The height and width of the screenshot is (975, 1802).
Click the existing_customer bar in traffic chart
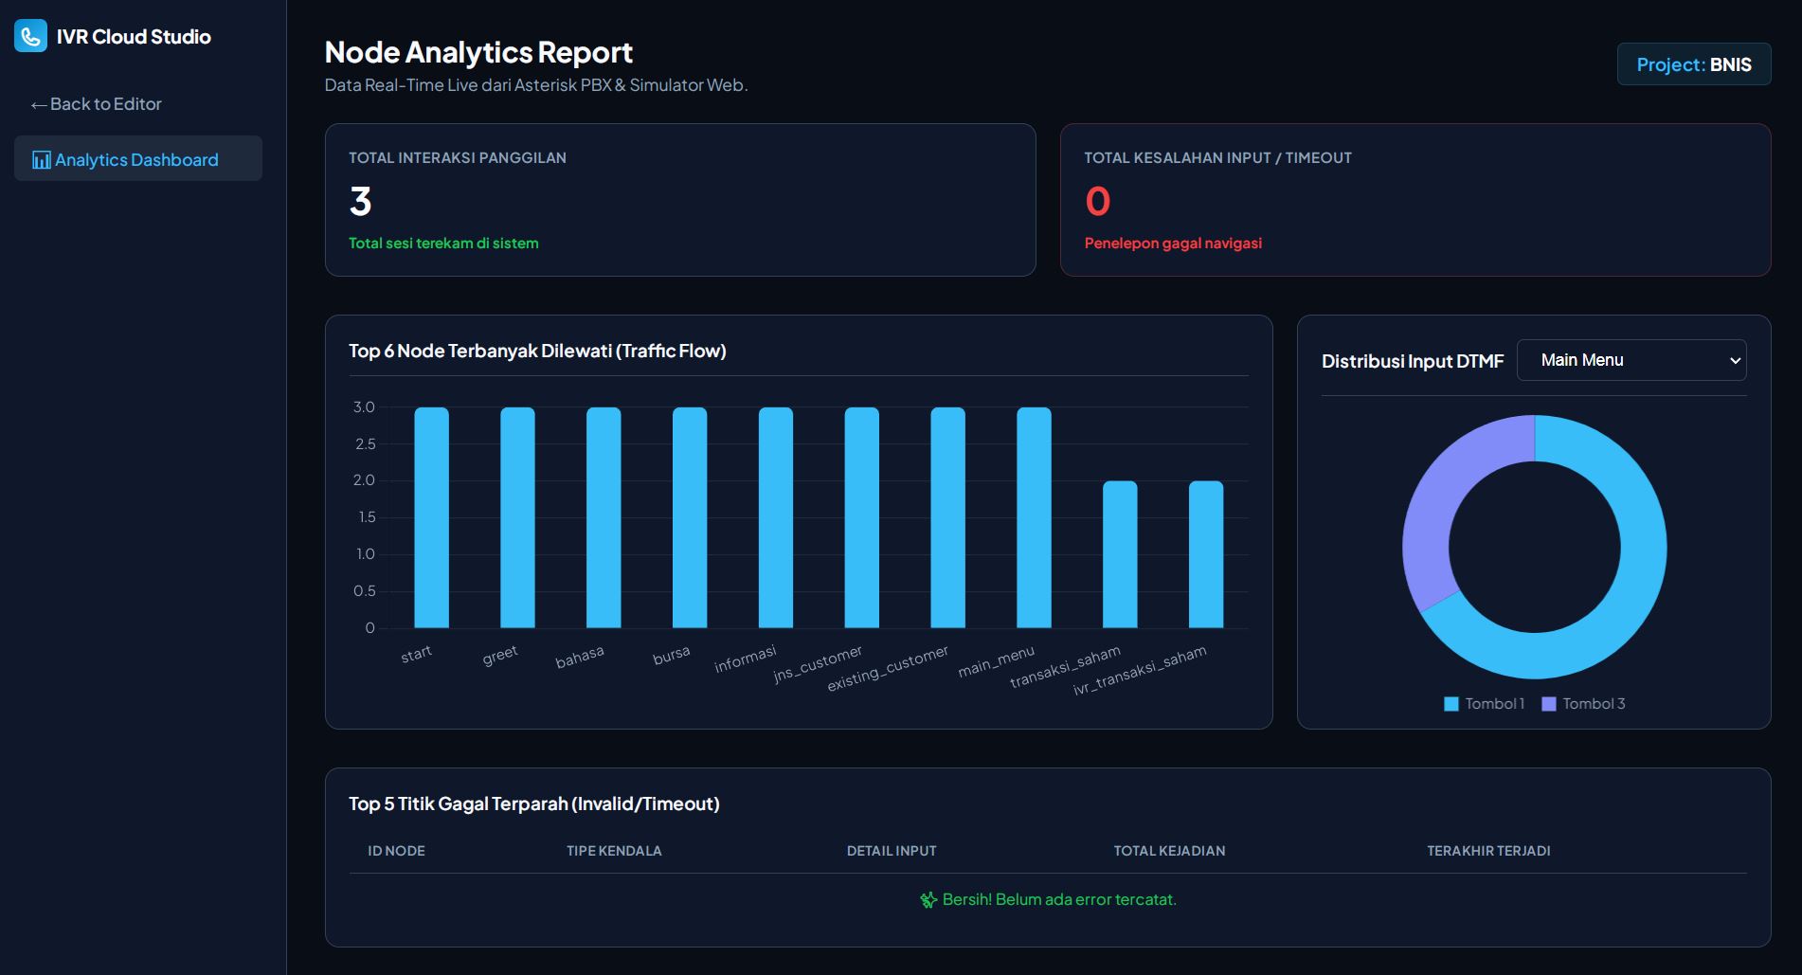[948, 517]
